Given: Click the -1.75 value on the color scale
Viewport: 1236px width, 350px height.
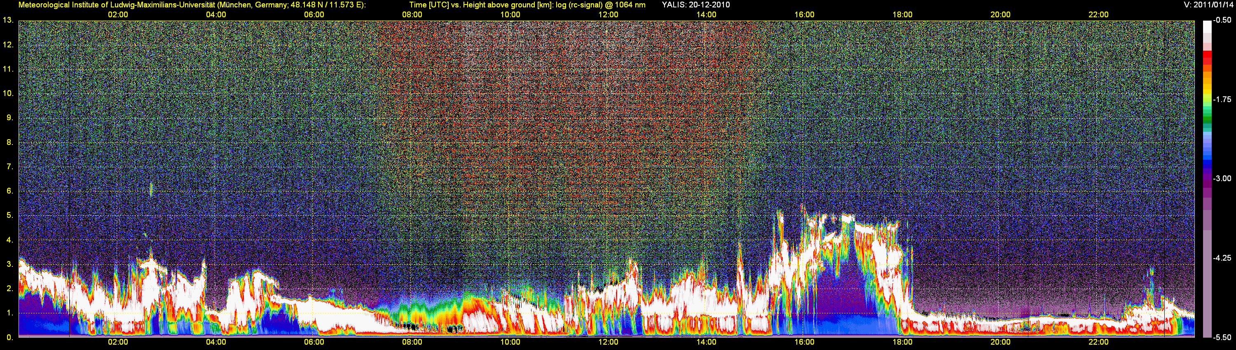Looking at the screenshot, I should point(1222,100).
